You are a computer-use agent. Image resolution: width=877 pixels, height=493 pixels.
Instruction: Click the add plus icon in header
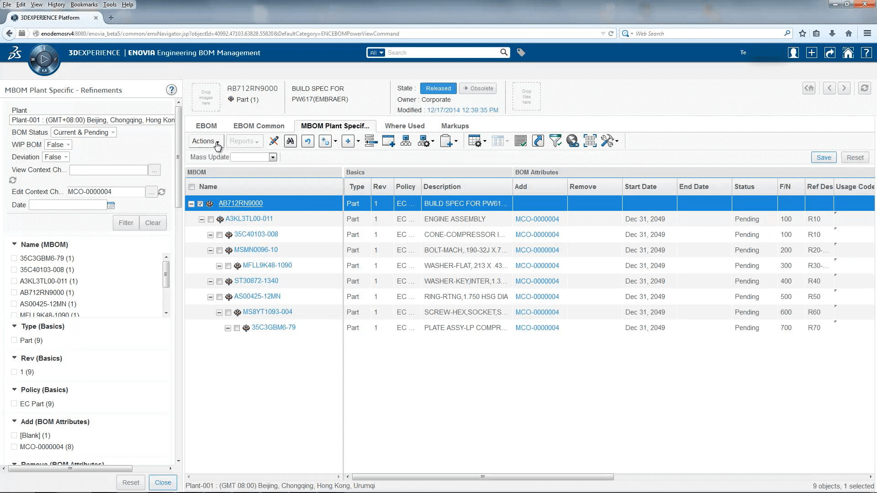812,52
